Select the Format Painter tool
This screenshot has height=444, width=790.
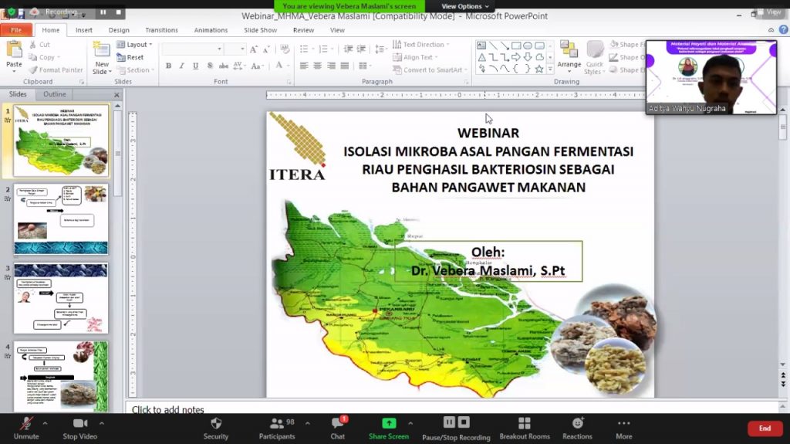[x=56, y=69]
